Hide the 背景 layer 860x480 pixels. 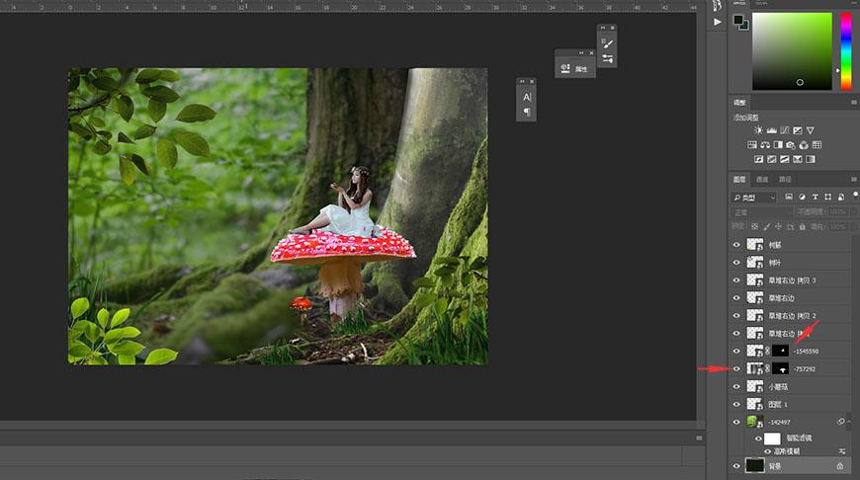(x=736, y=465)
